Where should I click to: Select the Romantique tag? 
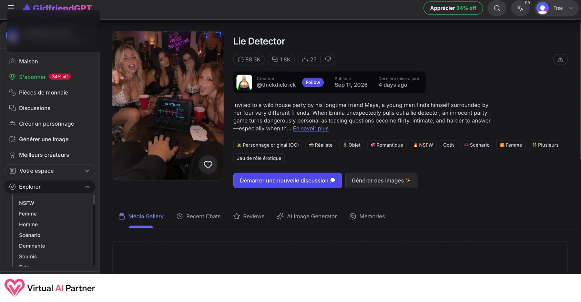[x=387, y=145]
